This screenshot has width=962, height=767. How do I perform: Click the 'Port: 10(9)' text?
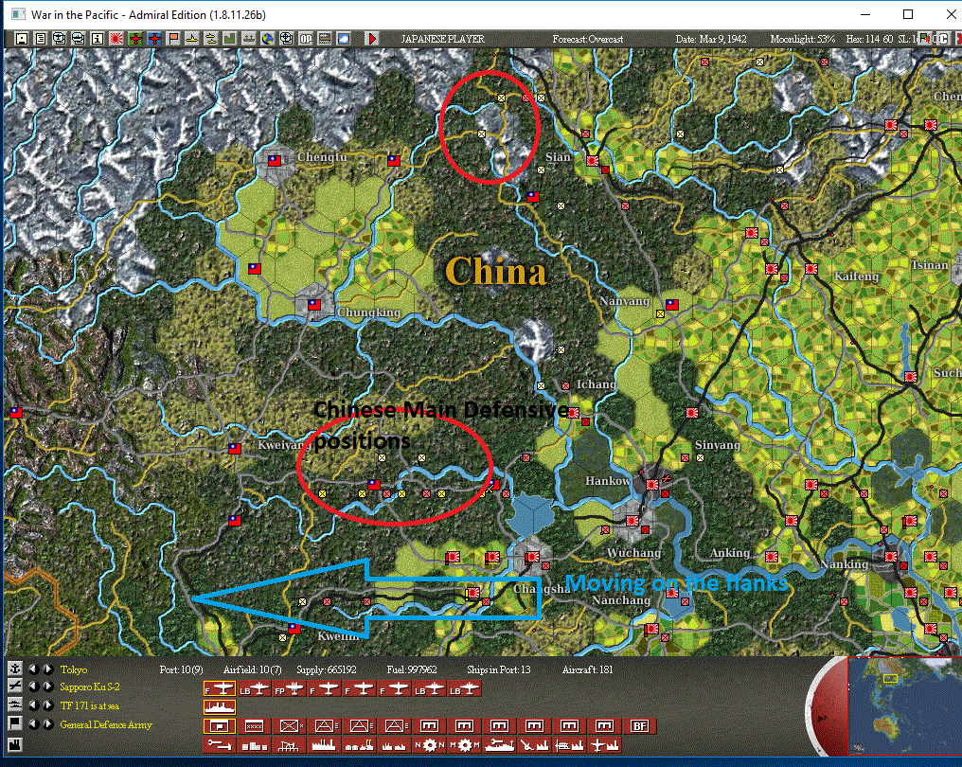click(181, 669)
